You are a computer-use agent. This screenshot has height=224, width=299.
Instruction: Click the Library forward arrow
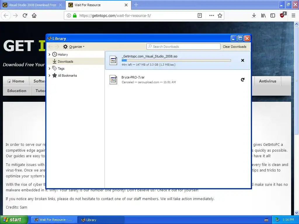click(57, 47)
